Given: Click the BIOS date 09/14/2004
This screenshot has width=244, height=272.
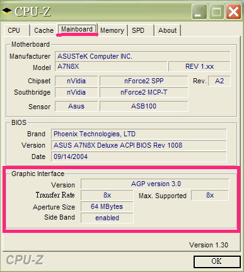Looking at the screenshot, I should 139,157.
